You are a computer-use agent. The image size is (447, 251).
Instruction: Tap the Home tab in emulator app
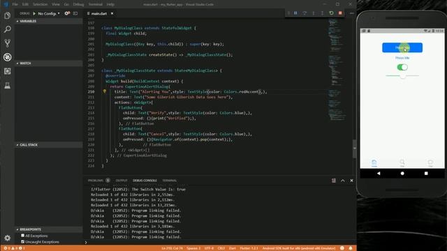[x=374, y=163]
